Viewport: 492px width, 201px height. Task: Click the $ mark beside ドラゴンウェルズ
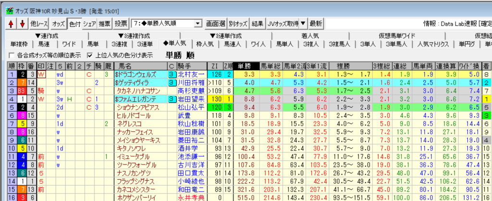116,75
